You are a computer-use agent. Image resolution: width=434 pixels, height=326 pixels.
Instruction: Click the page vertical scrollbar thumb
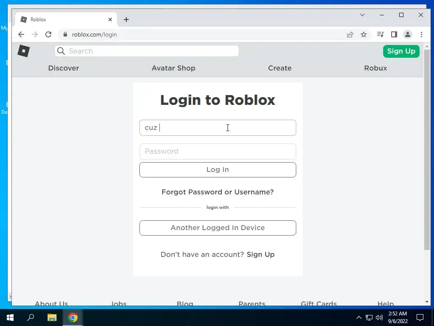pyautogui.click(x=427, y=150)
